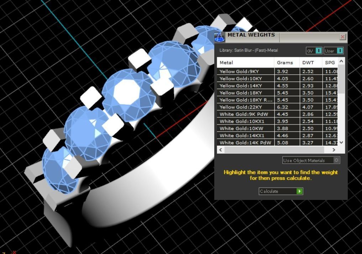
Task: Click DWT value 3.27
Action: [x=308, y=143]
